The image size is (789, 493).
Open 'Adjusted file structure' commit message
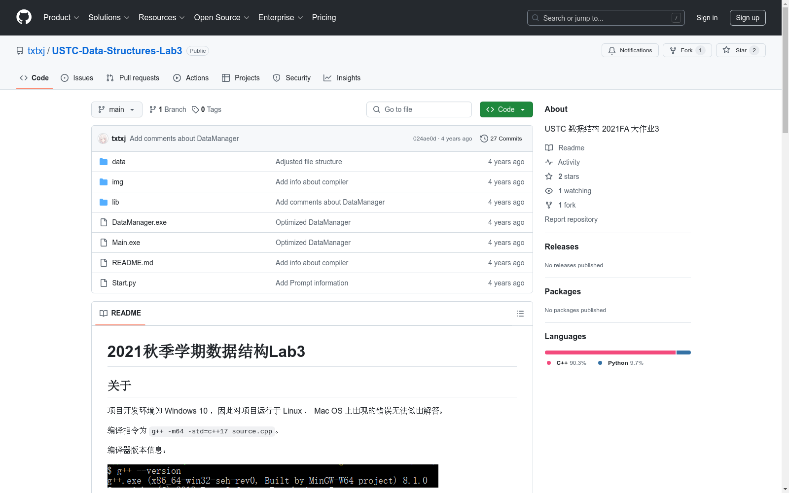(309, 162)
